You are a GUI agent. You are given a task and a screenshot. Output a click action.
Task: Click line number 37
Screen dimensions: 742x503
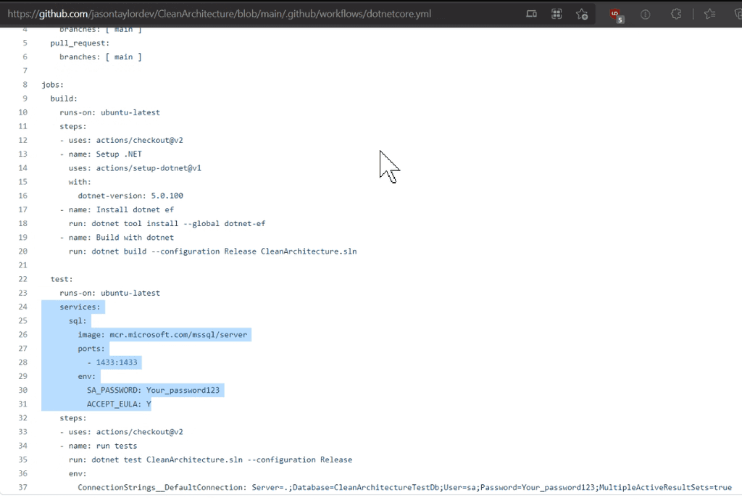tap(22, 487)
